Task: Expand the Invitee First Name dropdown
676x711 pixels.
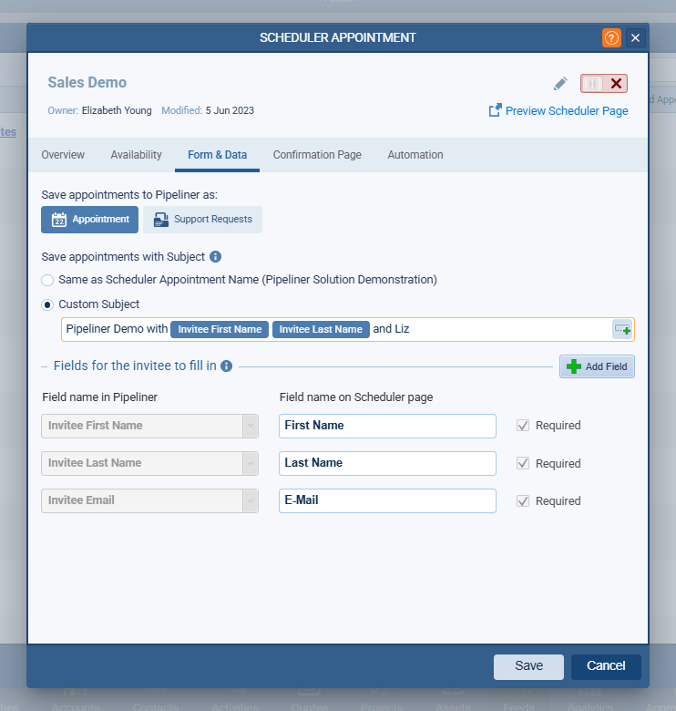Action: [x=250, y=426]
